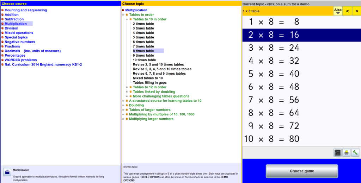
Task: Select the Addition course
Action: click(x=12, y=15)
